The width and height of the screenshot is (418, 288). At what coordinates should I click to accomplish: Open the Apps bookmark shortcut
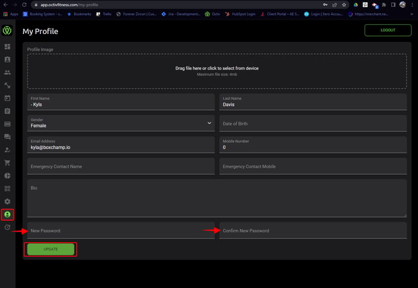[x=11, y=14]
